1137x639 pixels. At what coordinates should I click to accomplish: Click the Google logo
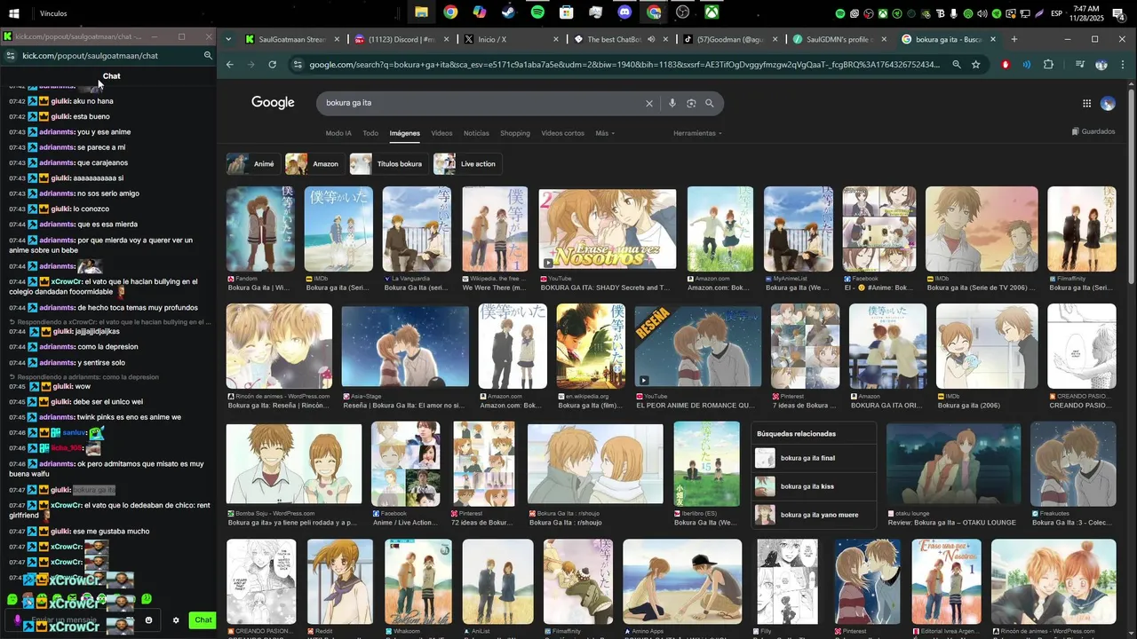273,103
